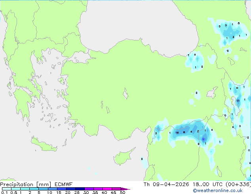The image size is (251, 194).
Task: Click the 'Precipitation' title text
Action: pyautogui.click(x=17, y=184)
